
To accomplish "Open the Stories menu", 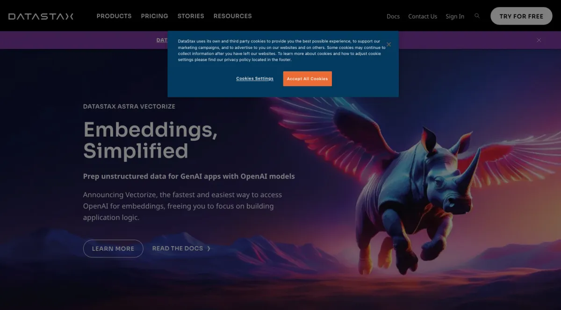I will (191, 16).
